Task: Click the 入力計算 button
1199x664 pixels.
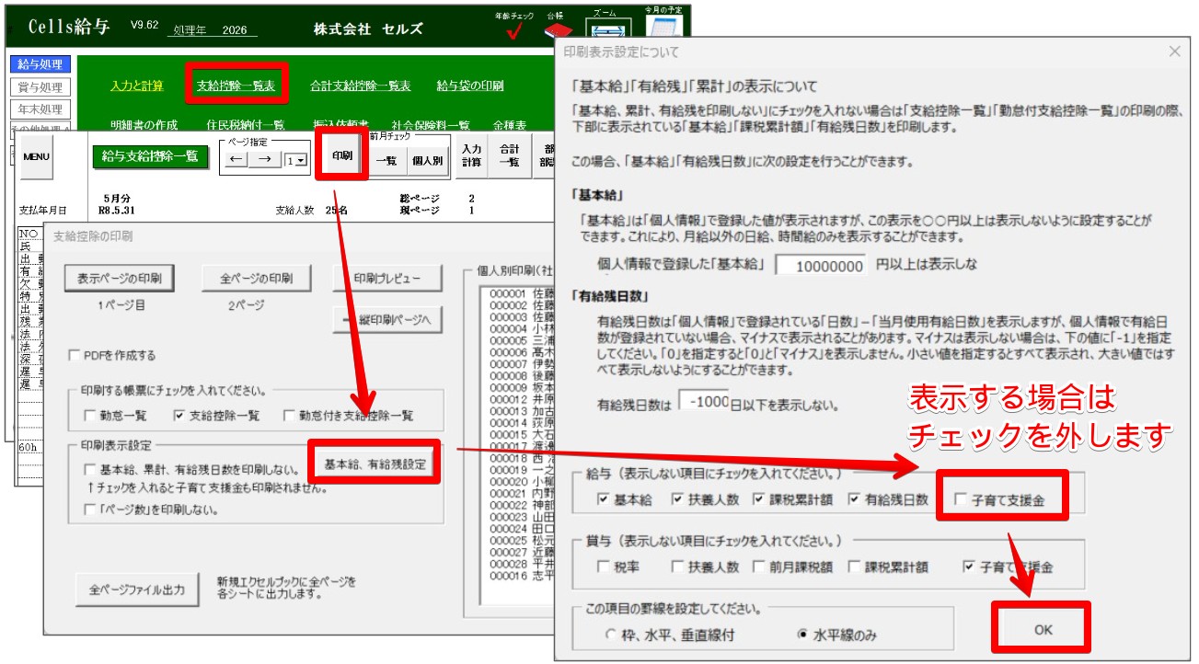Action: tap(471, 156)
